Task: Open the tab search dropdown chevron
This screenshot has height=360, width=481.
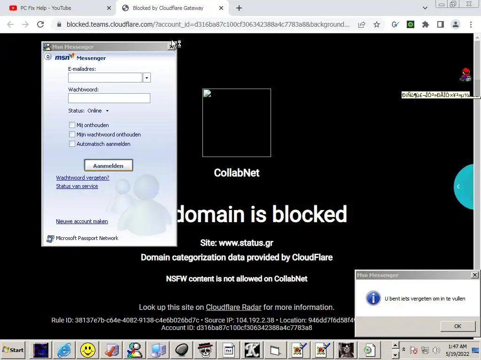Action: pyautogui.click(x=425, y=8)
